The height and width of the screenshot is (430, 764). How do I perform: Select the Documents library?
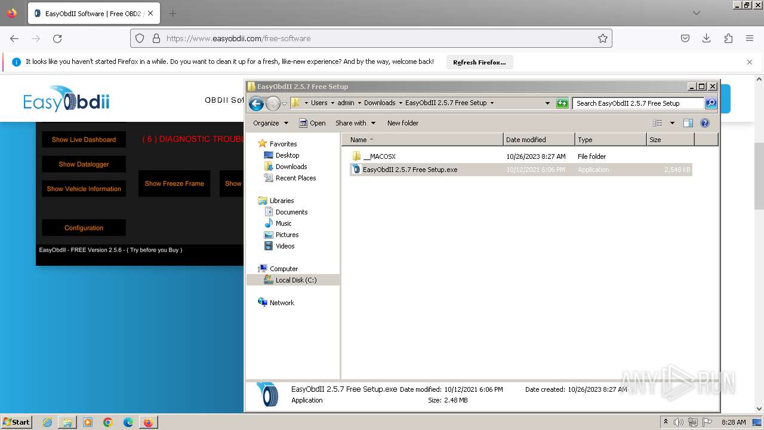(x=291, y=212)
